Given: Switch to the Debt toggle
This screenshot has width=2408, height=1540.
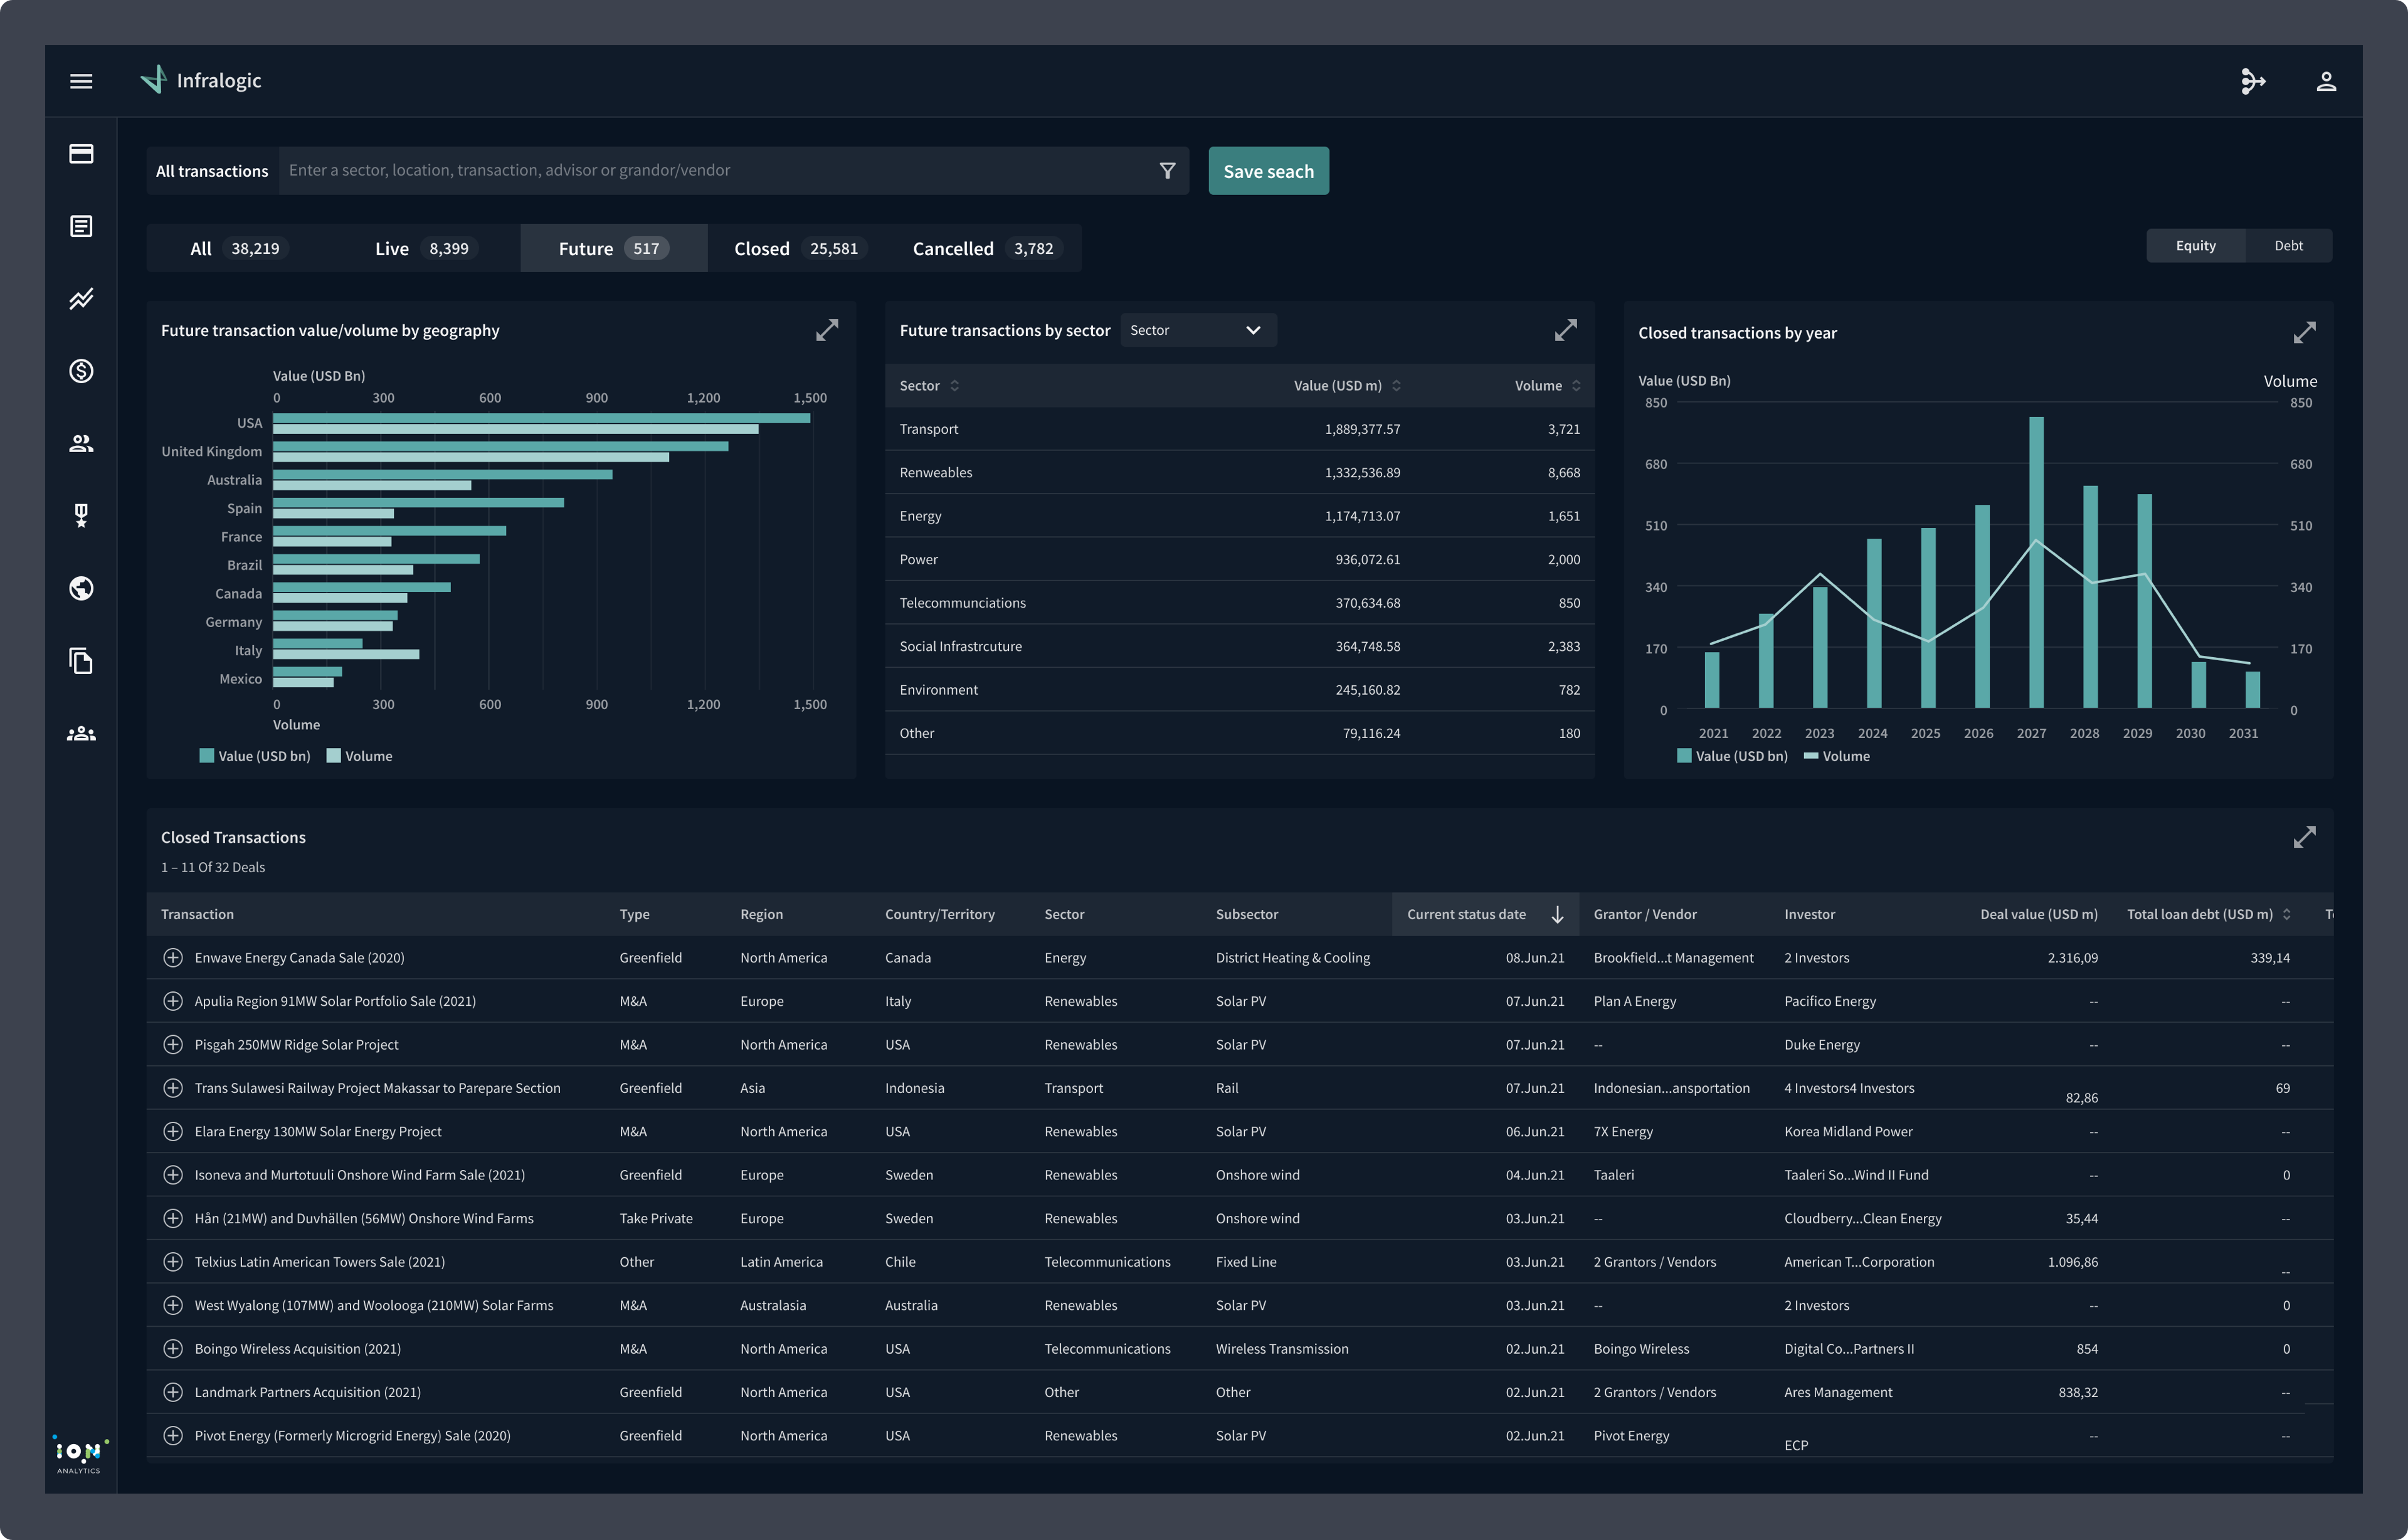Looking at the screenshot, I should 2288,246.
